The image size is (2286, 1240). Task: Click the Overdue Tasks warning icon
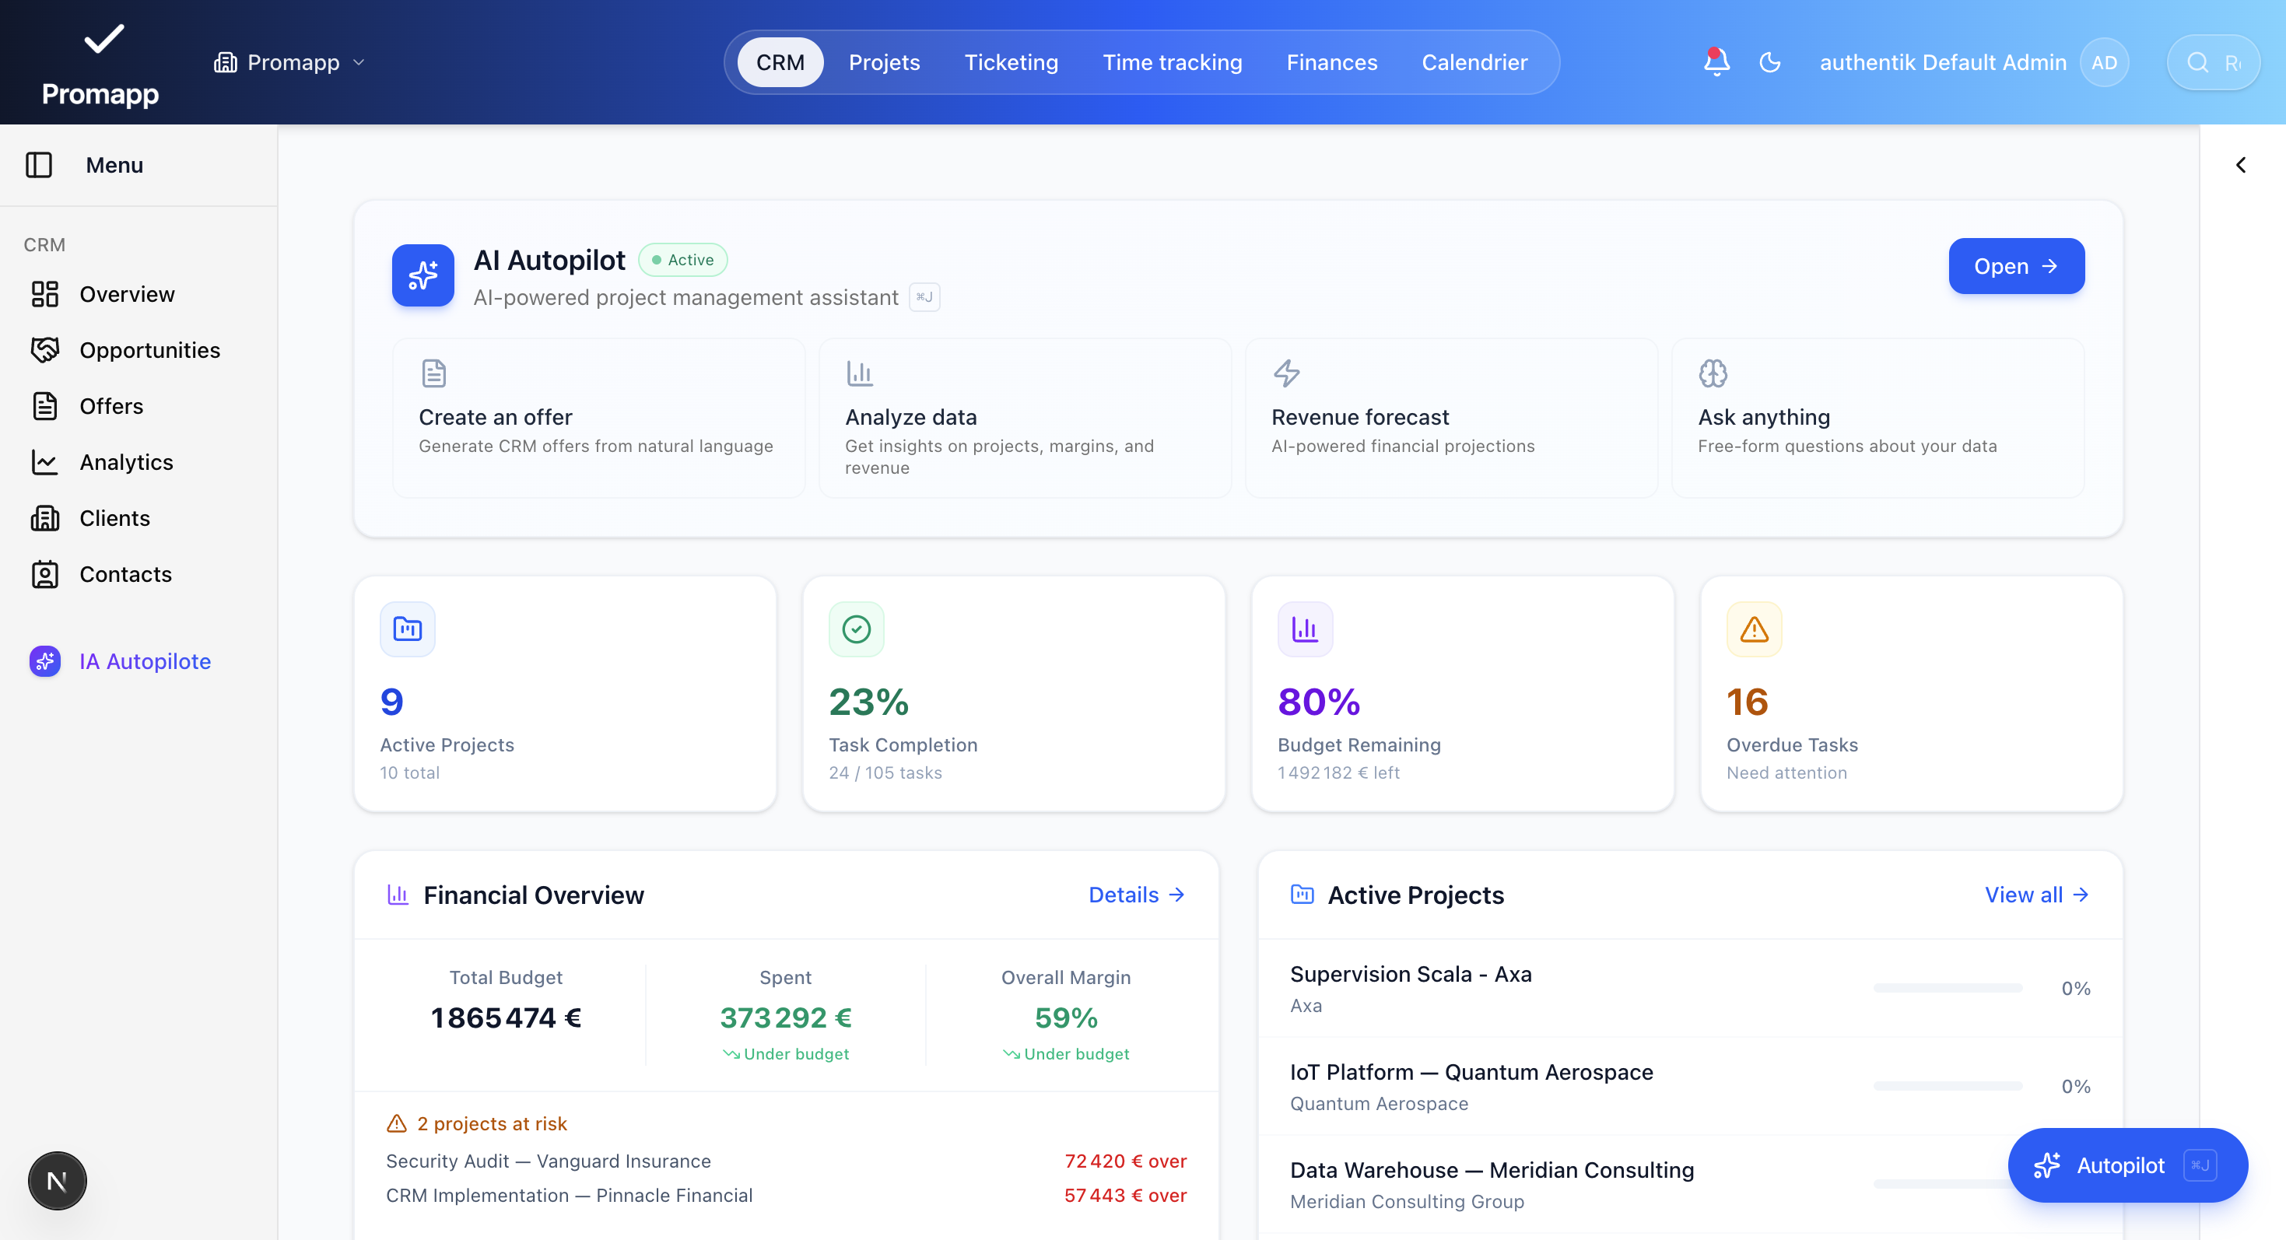[x=1754, y=629]
